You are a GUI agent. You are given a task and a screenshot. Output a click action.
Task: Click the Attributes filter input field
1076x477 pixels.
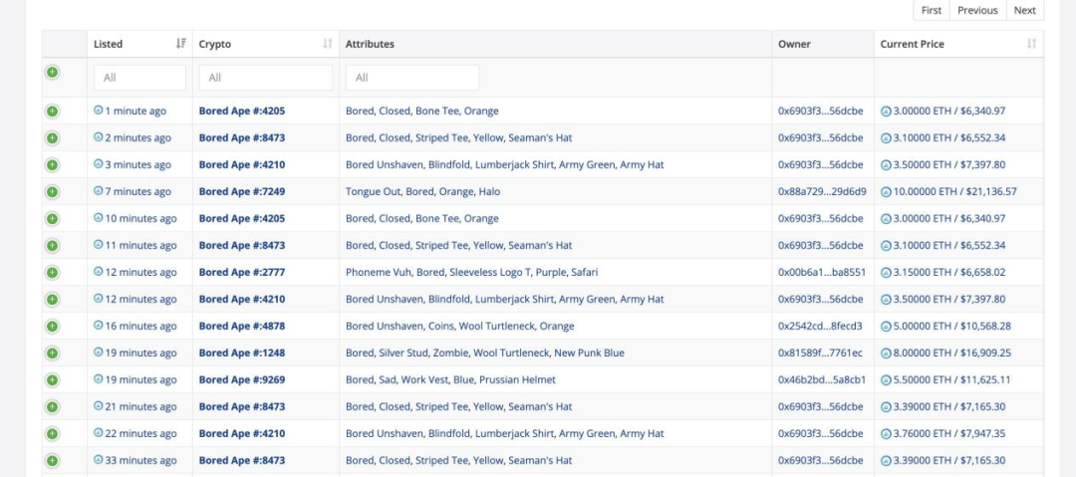[x=411, y=78]
